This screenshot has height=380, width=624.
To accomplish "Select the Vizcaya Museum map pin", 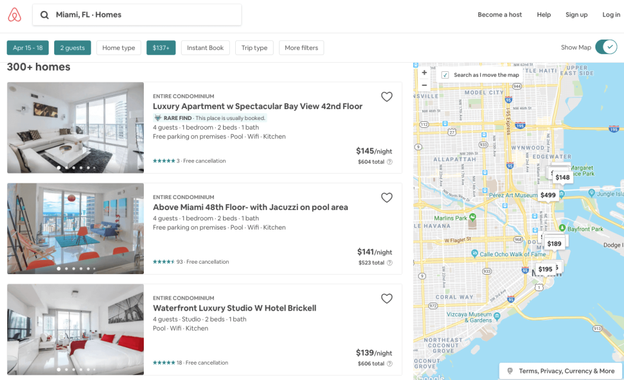I will coord(497,317).
